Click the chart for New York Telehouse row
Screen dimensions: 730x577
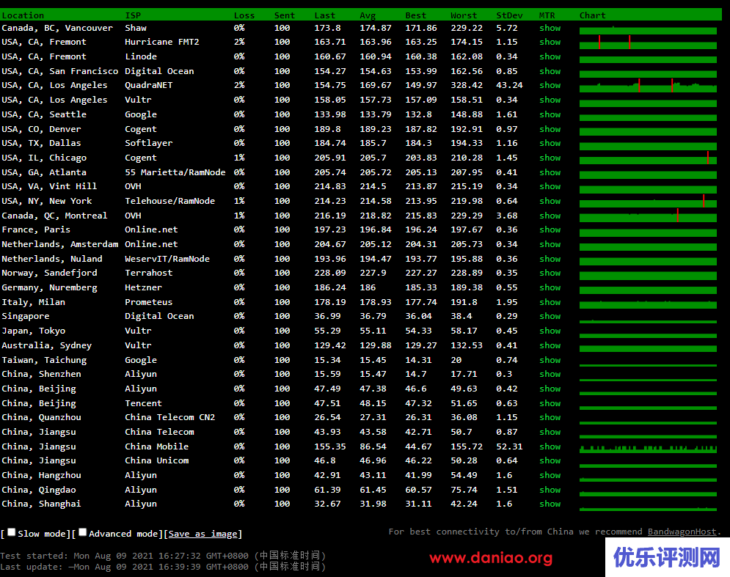tap(648, 202)
